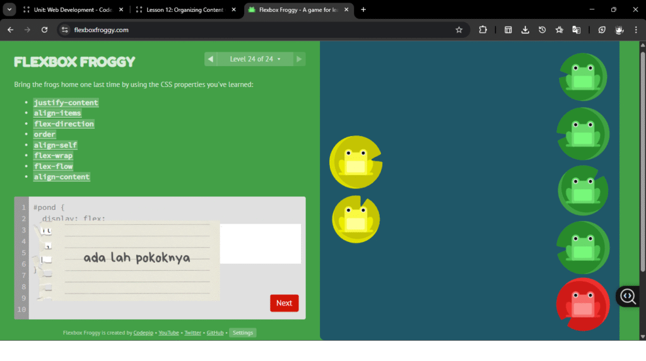Expand the Level 24 of 24 dropdown
Viewport: 646px width, 361px height.
[x=255, y=59]
